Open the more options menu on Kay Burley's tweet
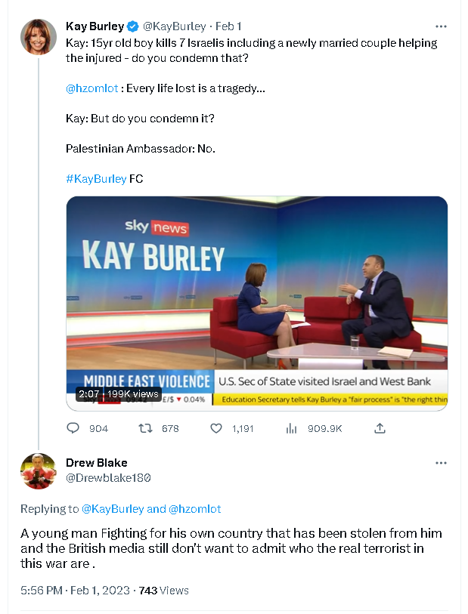The image size is (468, 614). tap(441, 27)
